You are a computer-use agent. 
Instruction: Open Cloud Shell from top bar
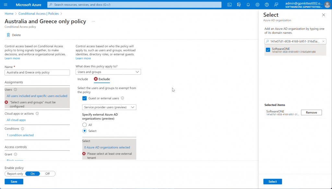tap(230, 5)
